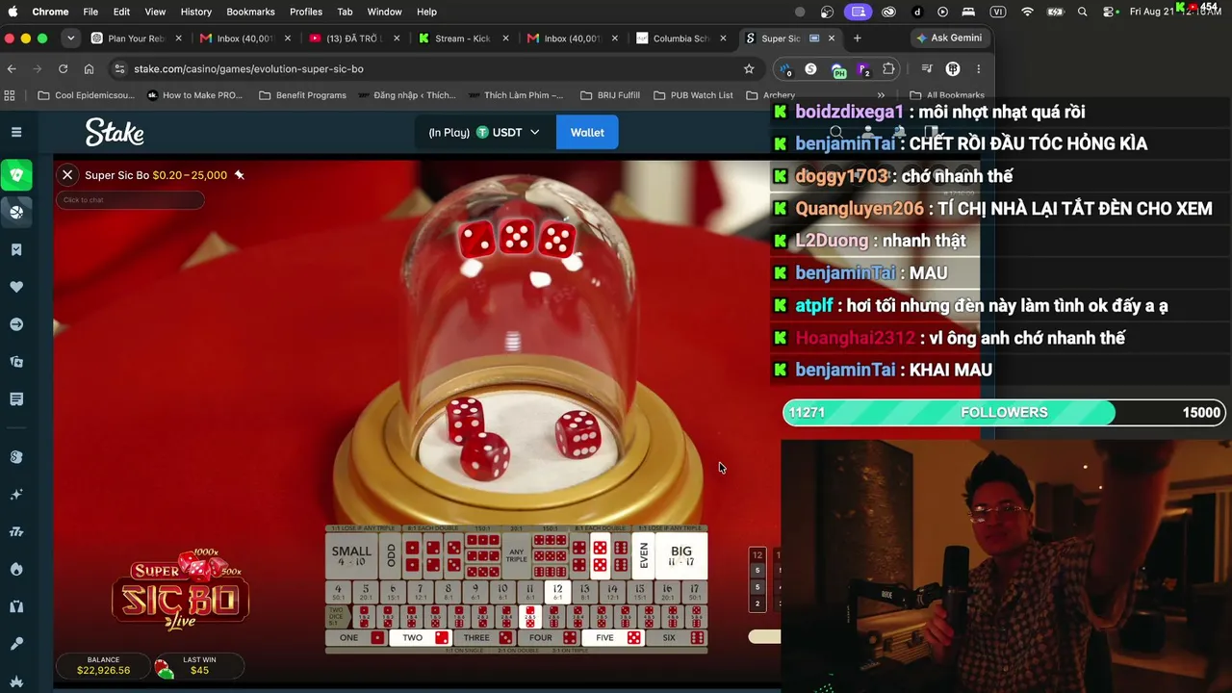Click the flame icon in Stake sidebar
Viewport: 1232px width, 693px height.
[x=16, y=569]
